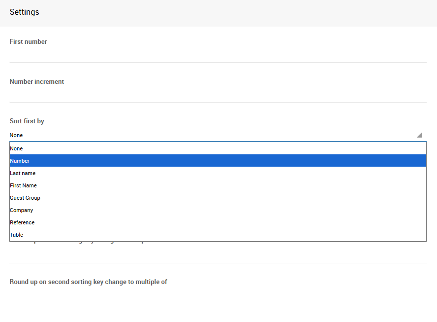Click the First number label

[29, 42]
